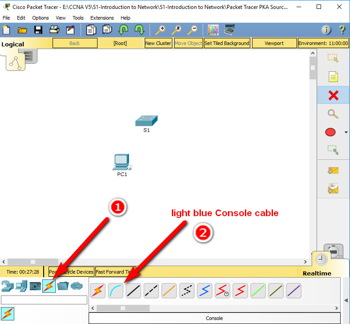The image size is (350, 324).
Task: Toggle the red Delete tool
Action: pos(333,95)
